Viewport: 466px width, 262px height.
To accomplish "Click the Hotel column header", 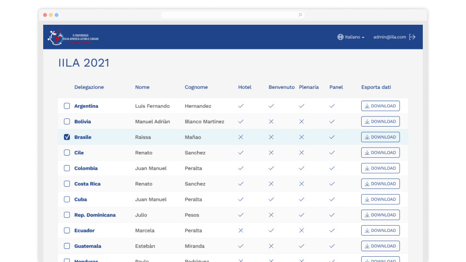I will [x=245, y=87].
